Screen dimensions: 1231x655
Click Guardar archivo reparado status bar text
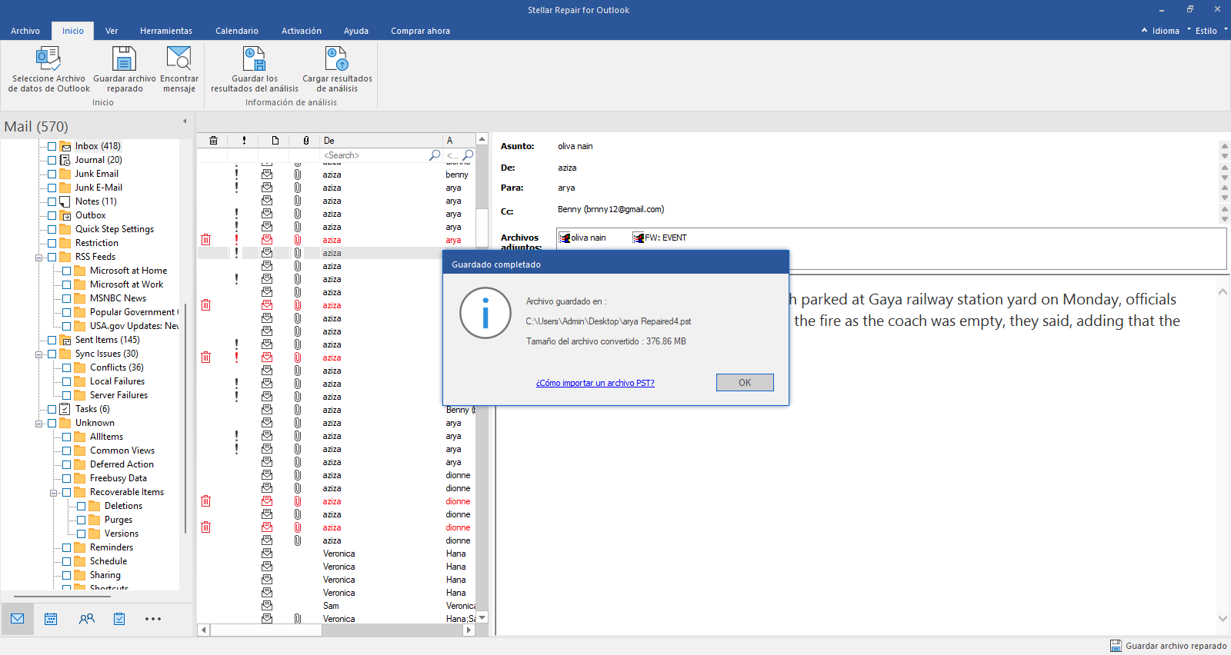coord(1176,646)
